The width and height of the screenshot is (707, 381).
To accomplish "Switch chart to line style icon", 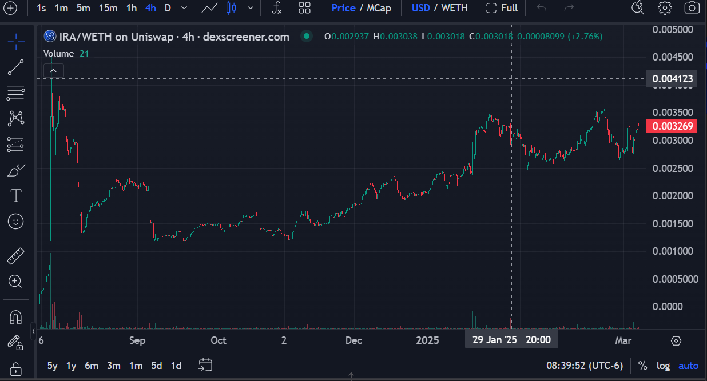I will [x=209, y=8].
